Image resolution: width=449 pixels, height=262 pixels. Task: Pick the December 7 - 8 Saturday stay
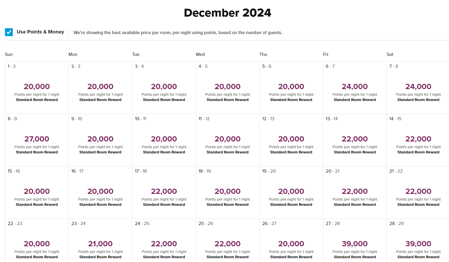pyautogui.click(x=418, y=88)
